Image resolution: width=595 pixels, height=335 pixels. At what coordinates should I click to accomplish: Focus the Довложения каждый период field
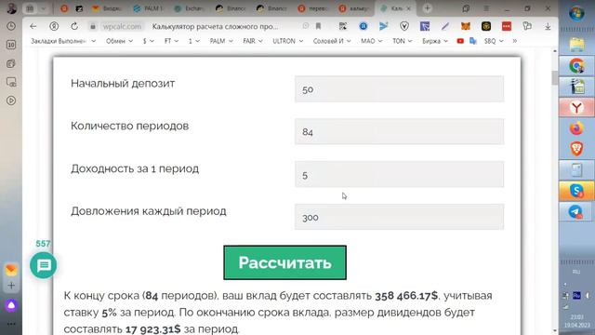pyautogui.click(x=399, y=217)
